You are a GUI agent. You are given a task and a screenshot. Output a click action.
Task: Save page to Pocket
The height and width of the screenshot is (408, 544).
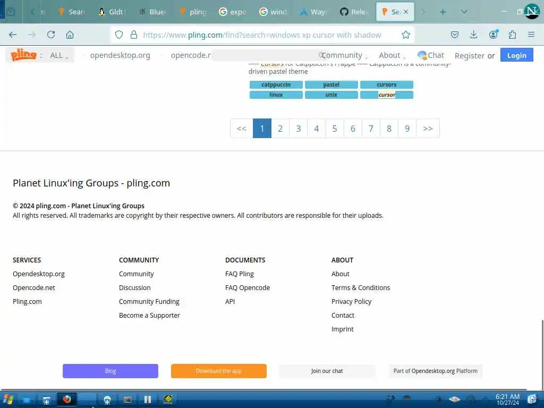[455, 35]
